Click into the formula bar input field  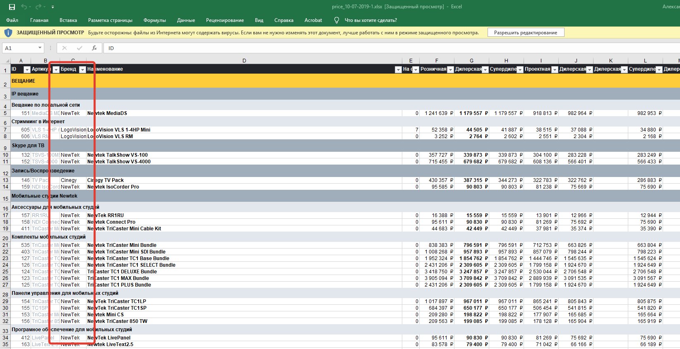point(372,48)
